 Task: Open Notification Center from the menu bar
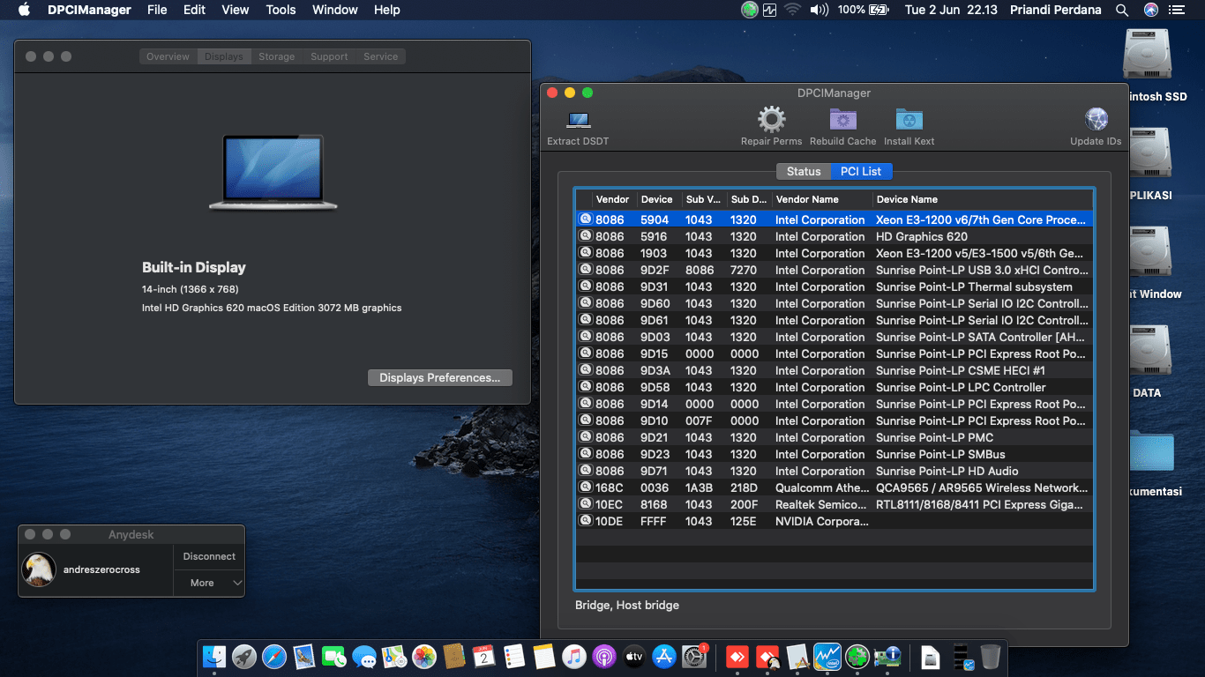(x=1177, y=10)
